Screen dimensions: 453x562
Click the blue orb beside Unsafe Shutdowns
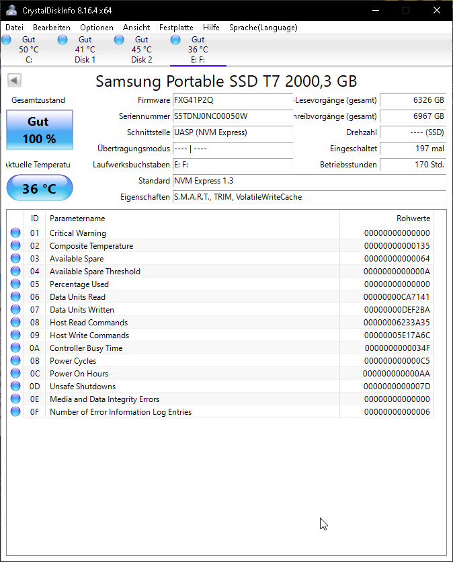(x=15, y=386)
